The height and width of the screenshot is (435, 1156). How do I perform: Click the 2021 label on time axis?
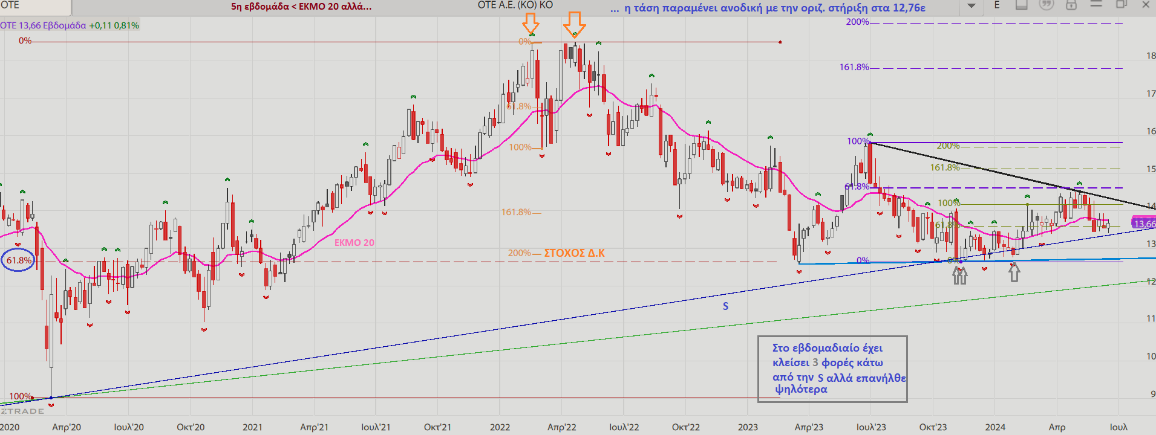pyautogui.click(x=252, y=427)
